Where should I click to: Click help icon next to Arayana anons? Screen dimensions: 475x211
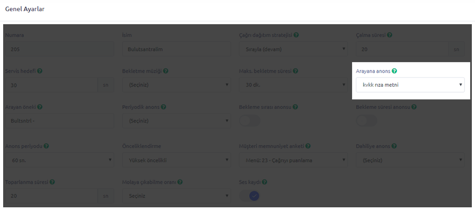(x=395, y=71)
